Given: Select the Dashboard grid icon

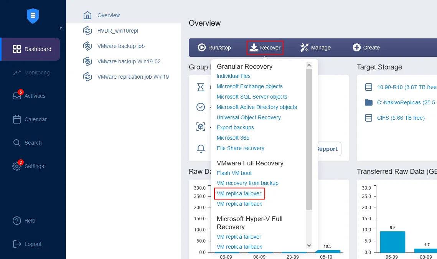Looking at the screenshot, I should [17, 49].
